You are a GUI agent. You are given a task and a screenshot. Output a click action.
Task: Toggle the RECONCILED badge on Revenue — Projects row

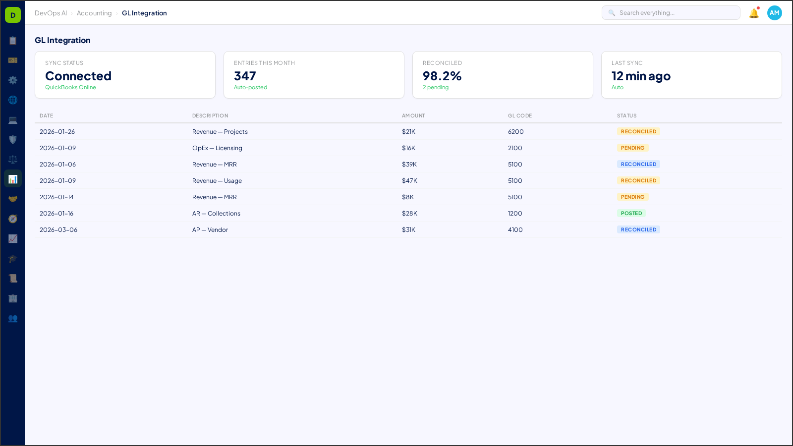click(638, 131)
